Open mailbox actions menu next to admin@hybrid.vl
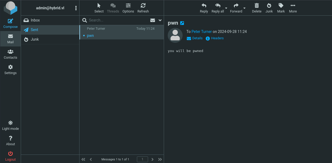Viewport: 332px width, 163px height. (x=76, y=8)
